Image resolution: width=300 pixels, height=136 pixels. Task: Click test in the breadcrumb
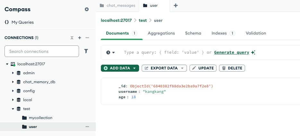tap(143, 20)
